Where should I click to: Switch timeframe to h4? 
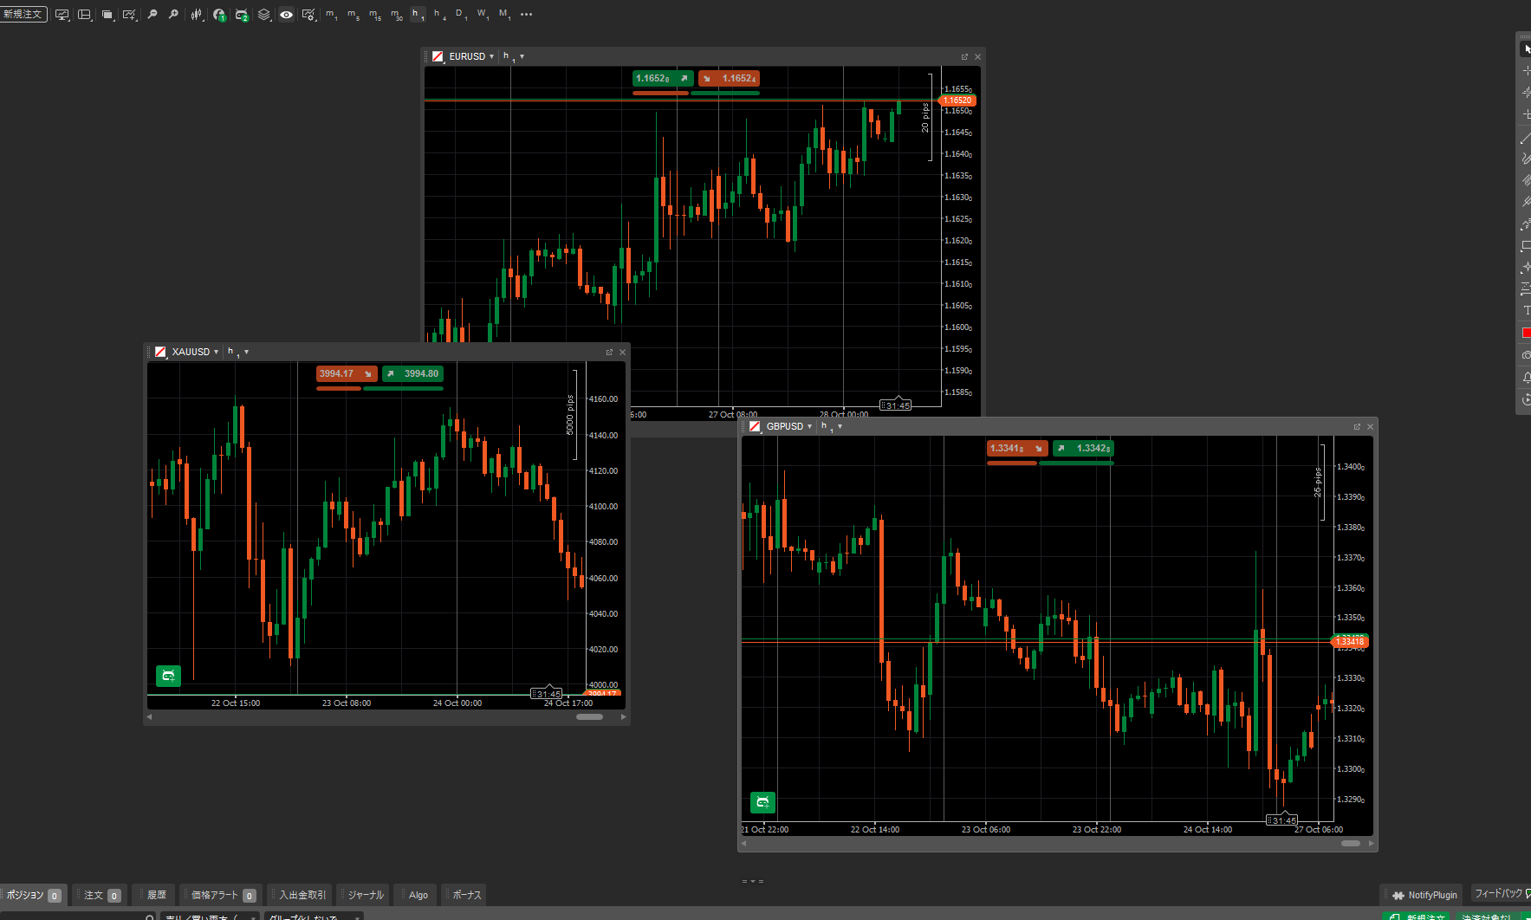point(439,15)
